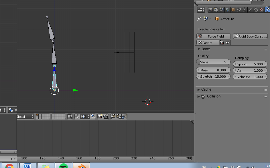Click the Stretch value field
This screenshot has height=168, width=270.
click(213, 77)
